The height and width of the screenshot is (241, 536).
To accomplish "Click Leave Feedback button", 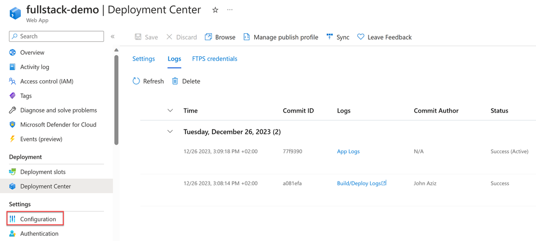I will [390, 37].
